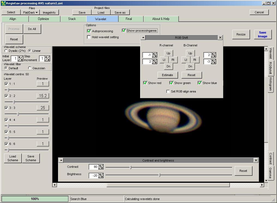Switch to the Stack tab
277x203 pixels.
(x=72, y=19)
